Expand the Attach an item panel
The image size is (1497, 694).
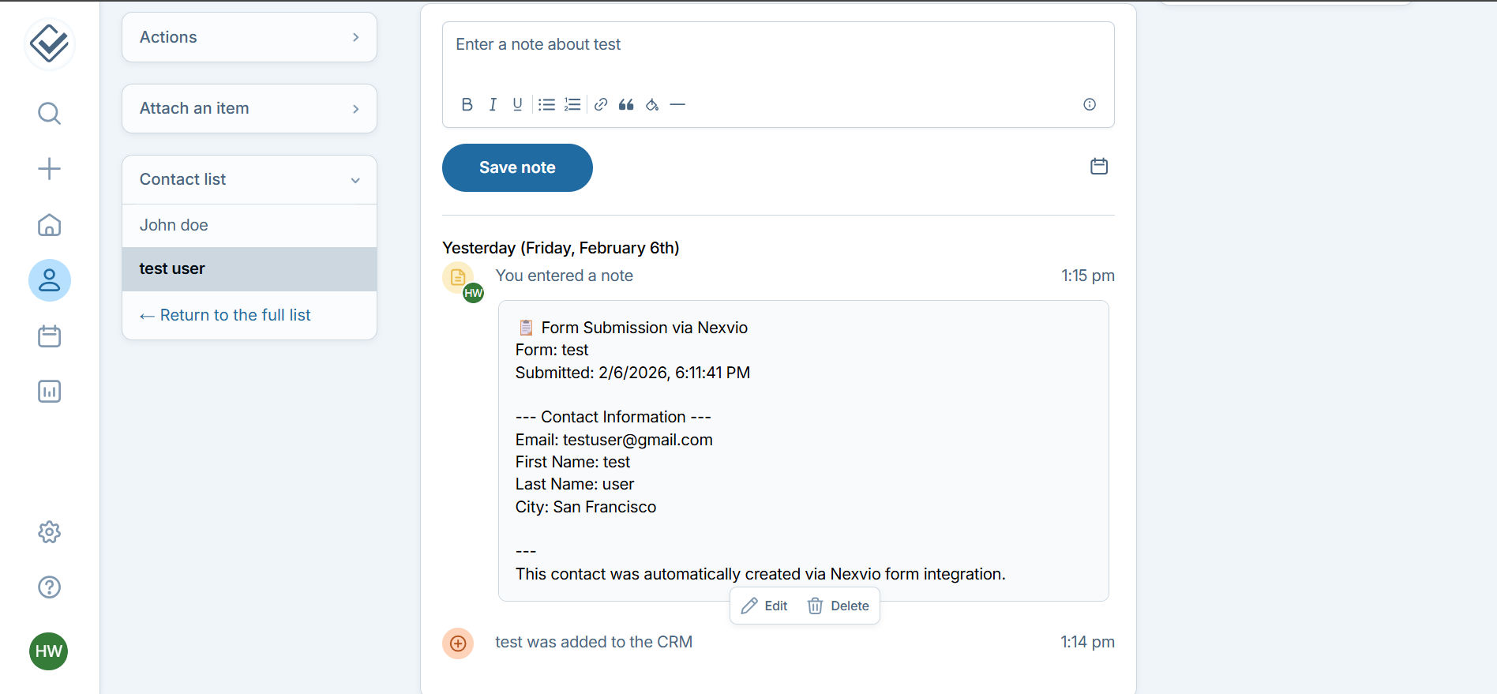(x=249, y=108)
